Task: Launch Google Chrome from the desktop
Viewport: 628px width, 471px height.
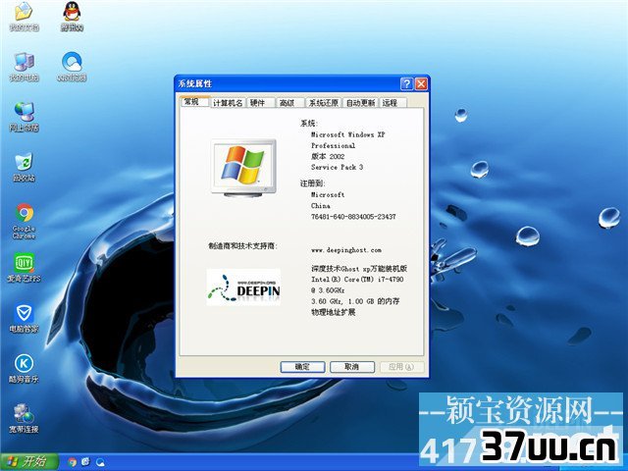Action: click(x=24, y=221)
